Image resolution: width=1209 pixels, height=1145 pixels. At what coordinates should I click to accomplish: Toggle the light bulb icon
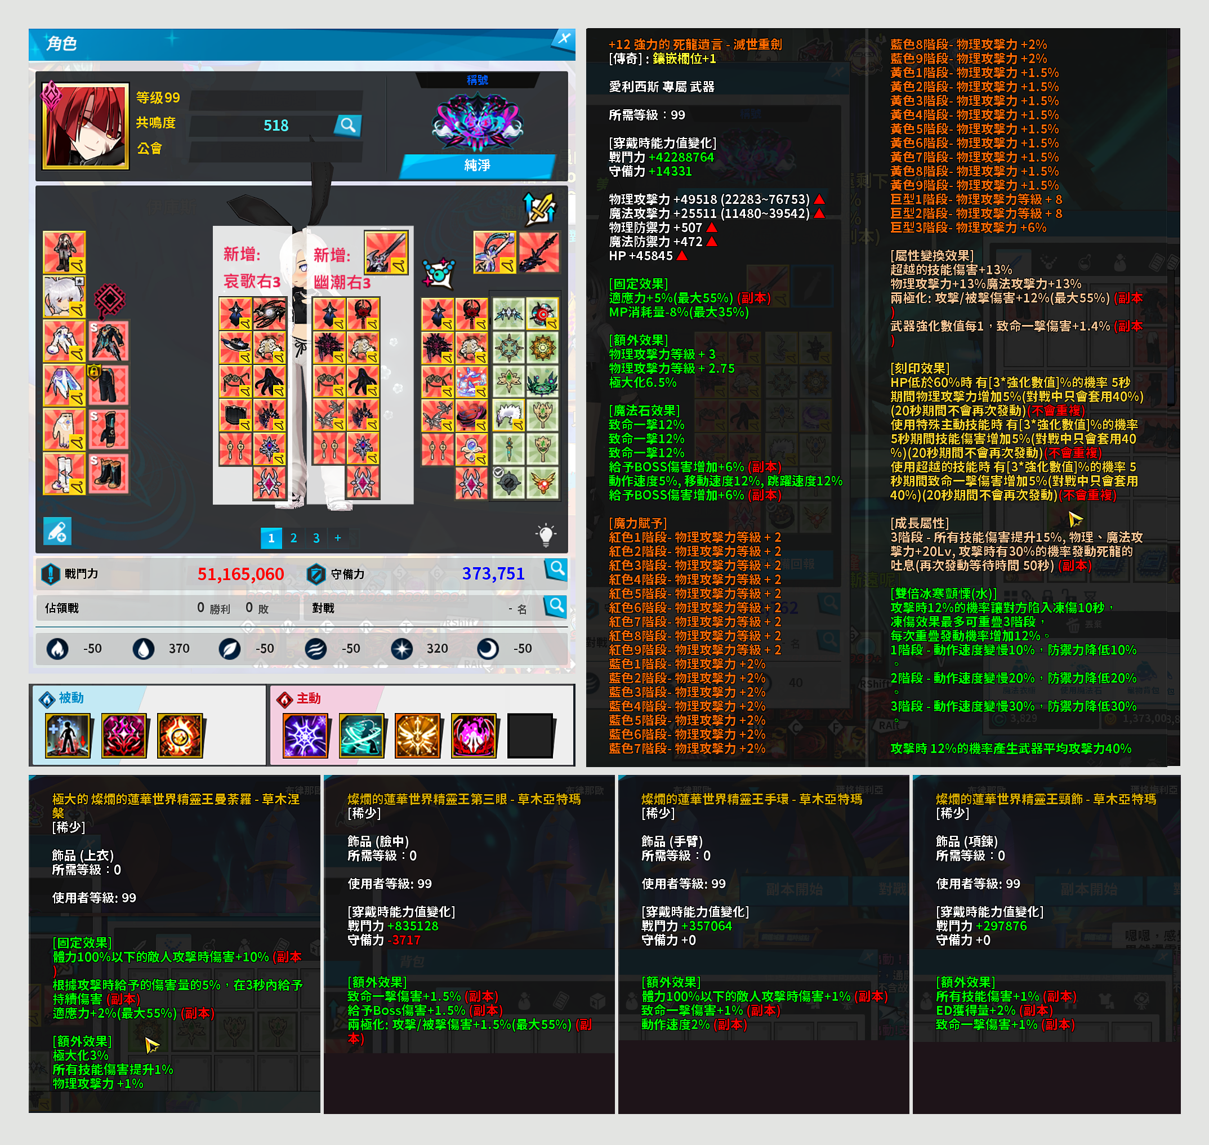(x=546, y=535)
